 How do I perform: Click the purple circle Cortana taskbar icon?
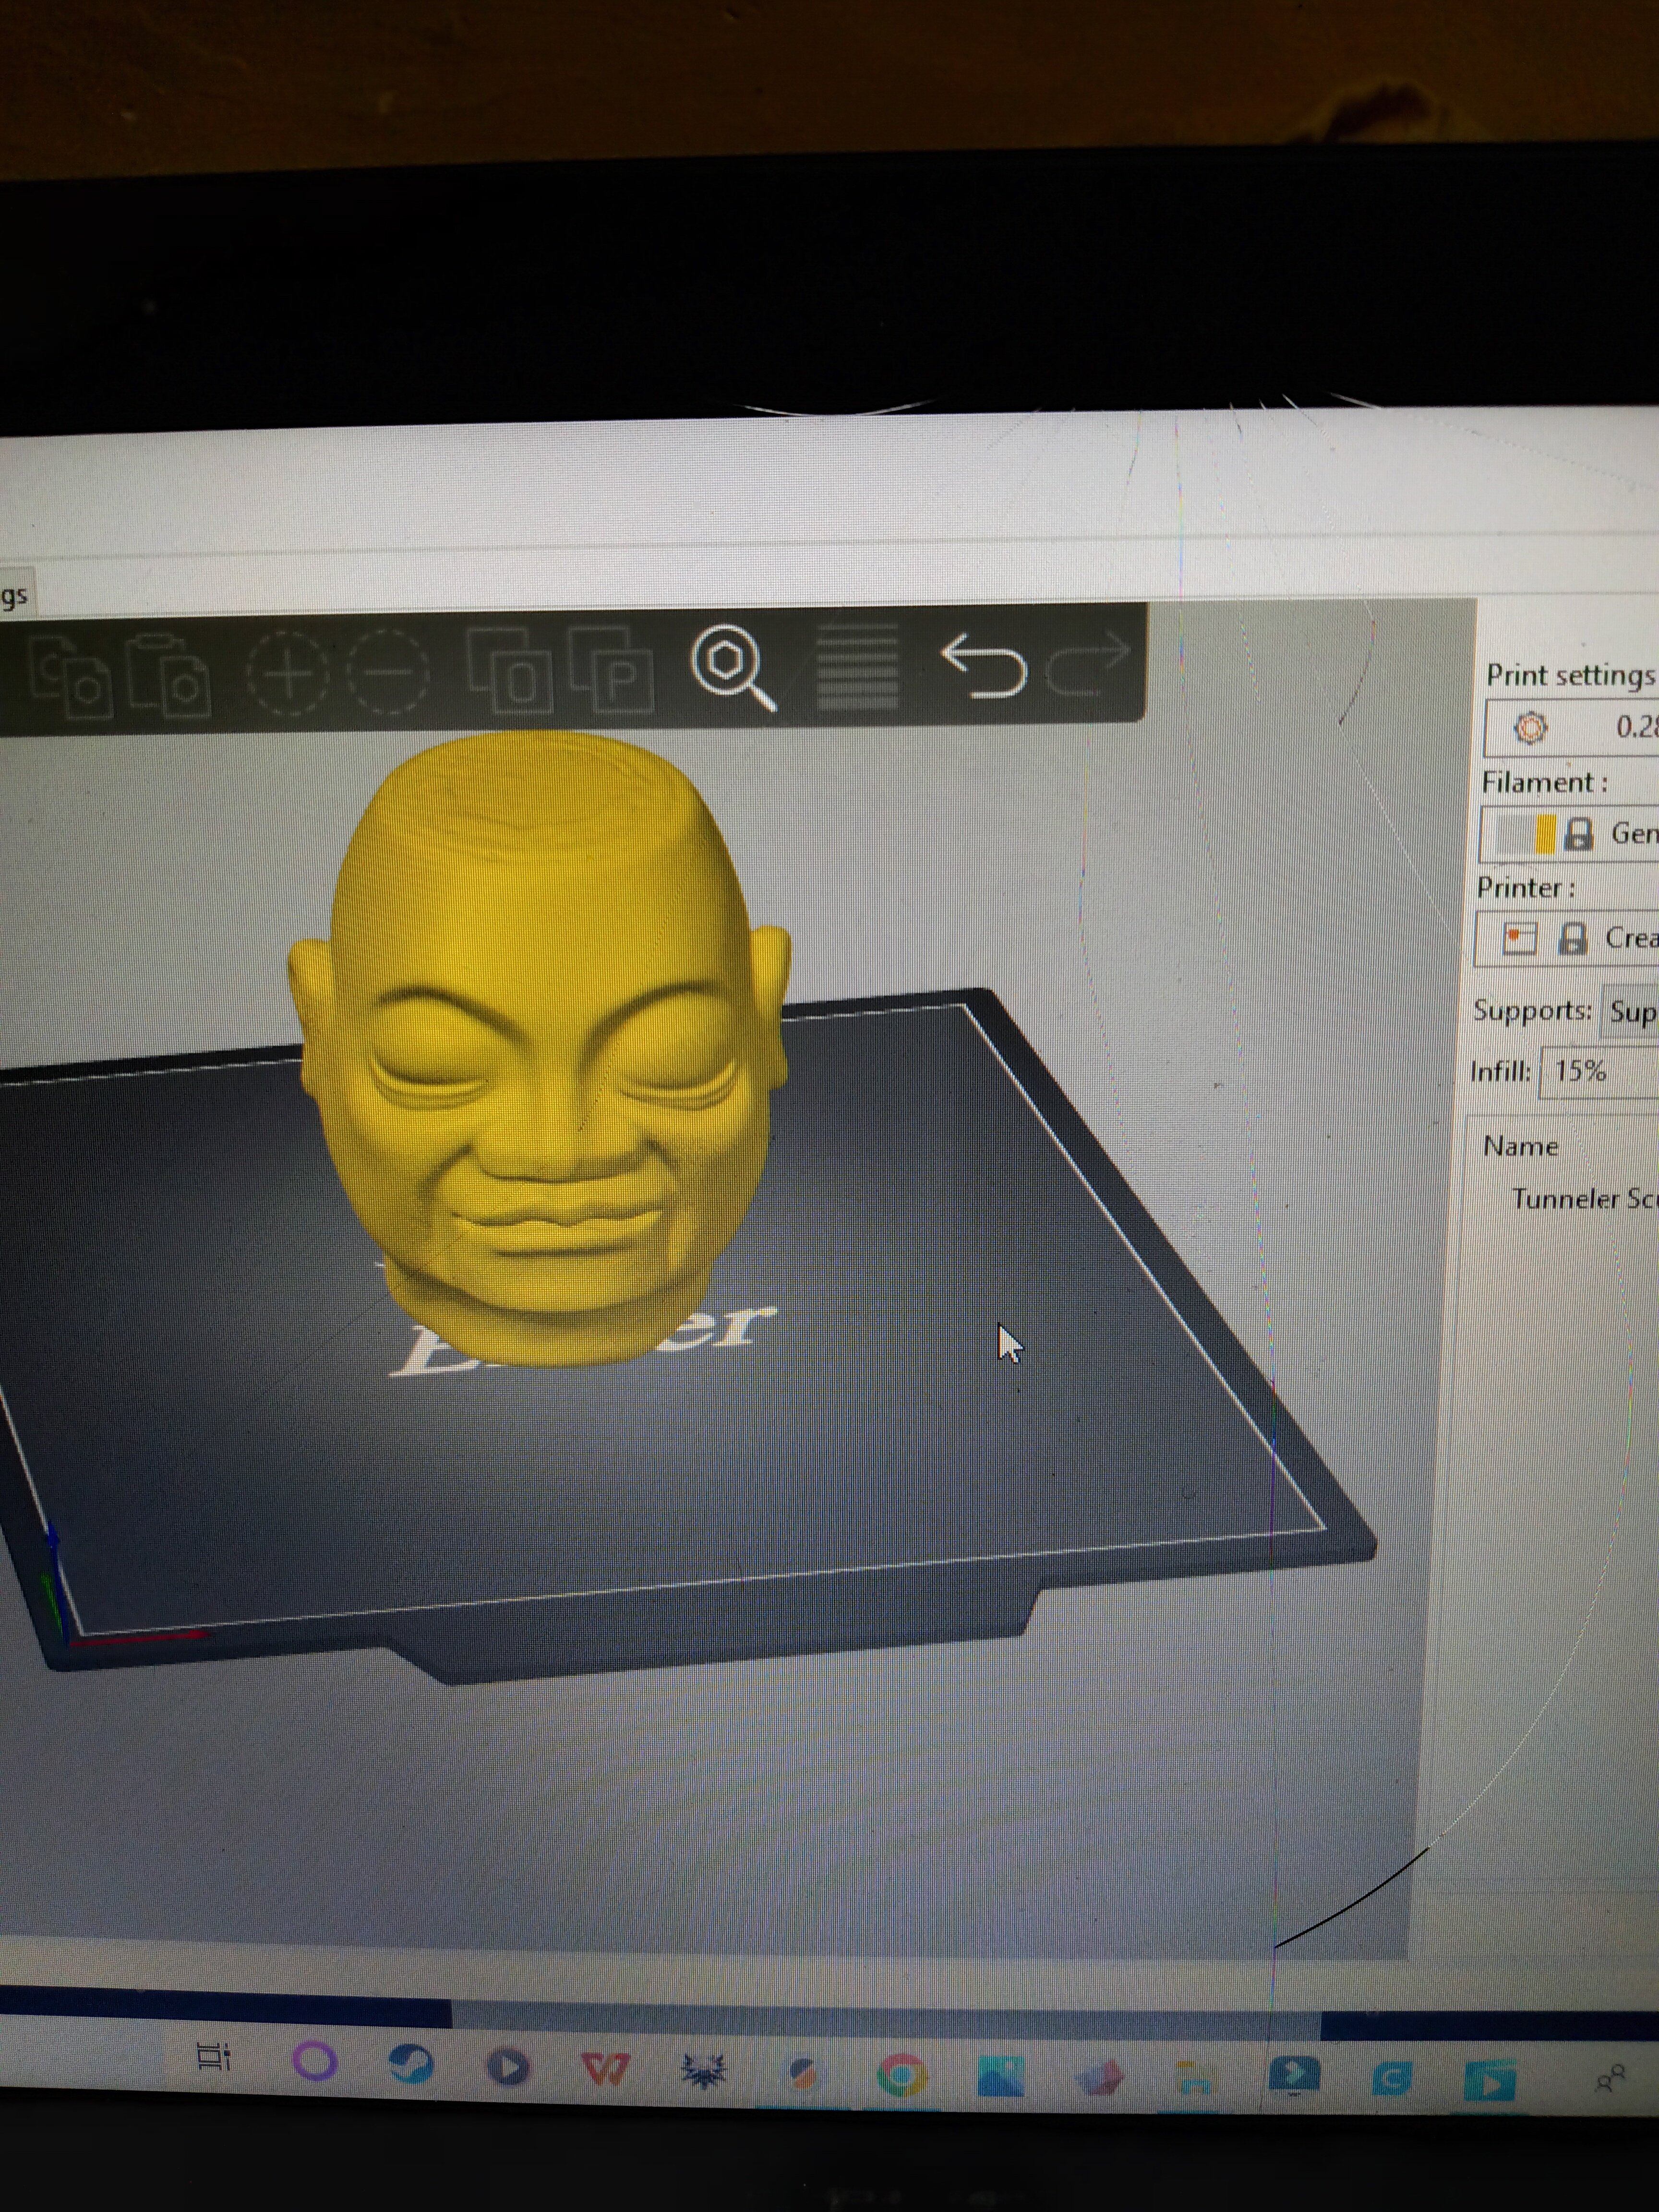click(315, 2062)
